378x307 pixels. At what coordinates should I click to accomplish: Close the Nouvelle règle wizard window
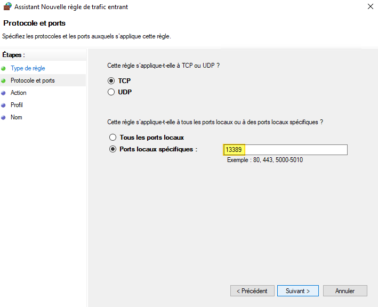click(370, 7)
